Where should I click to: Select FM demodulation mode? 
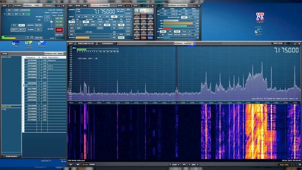(x=93, y=17)
